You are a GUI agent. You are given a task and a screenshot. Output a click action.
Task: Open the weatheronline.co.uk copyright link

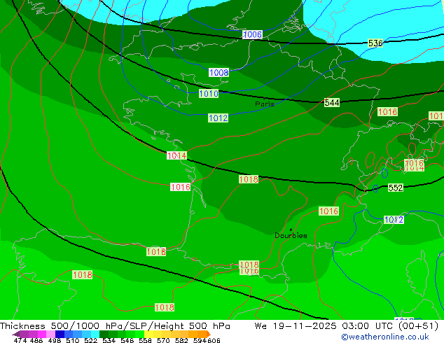click(x=385, y=337)
